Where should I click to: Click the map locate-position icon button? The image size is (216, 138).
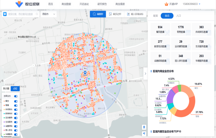144,127
